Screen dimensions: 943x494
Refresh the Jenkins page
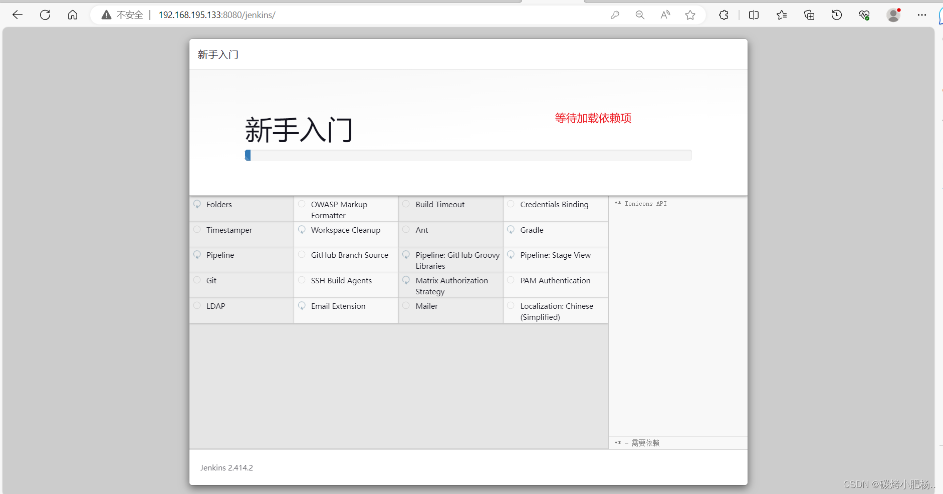(45, 15)
